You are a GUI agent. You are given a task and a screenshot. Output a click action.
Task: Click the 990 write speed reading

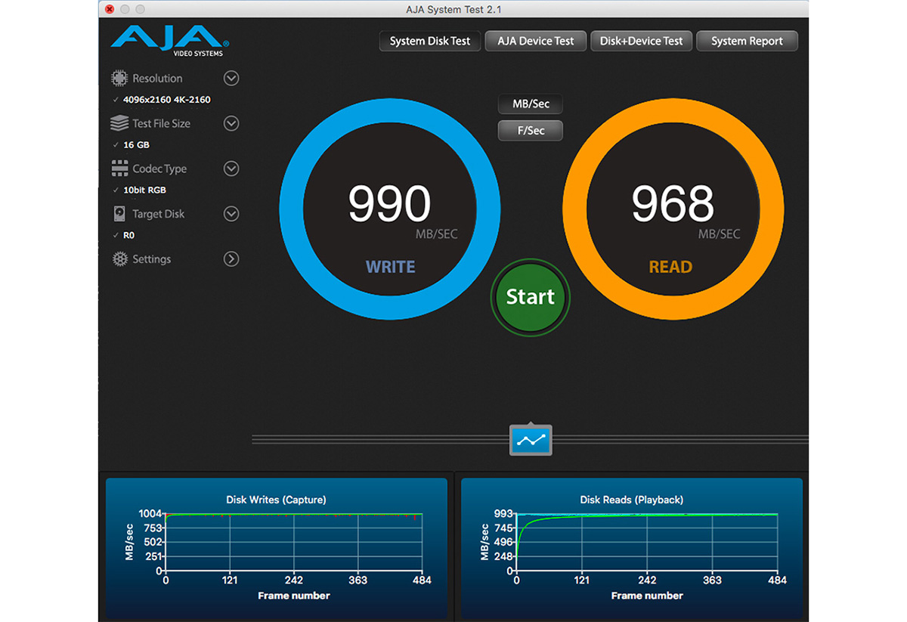(x=389, y=203)
